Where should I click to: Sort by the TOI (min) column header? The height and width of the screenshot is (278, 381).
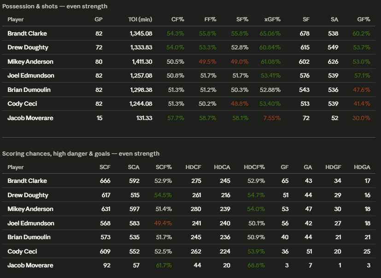pyautogui.click(x=140, y=19)
